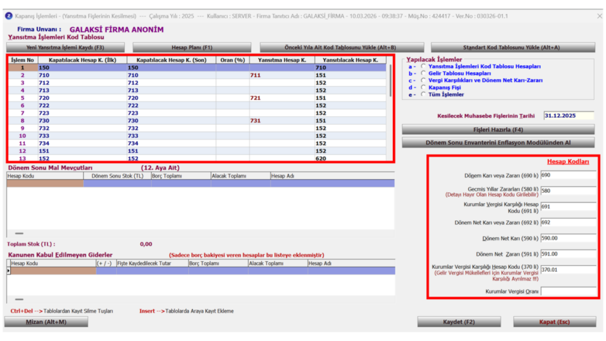
Task: Click the 370.01 hesap kodu field
Action: 568,270
